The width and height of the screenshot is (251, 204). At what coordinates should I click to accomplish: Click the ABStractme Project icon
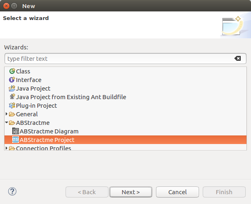[x=16, y=140]
